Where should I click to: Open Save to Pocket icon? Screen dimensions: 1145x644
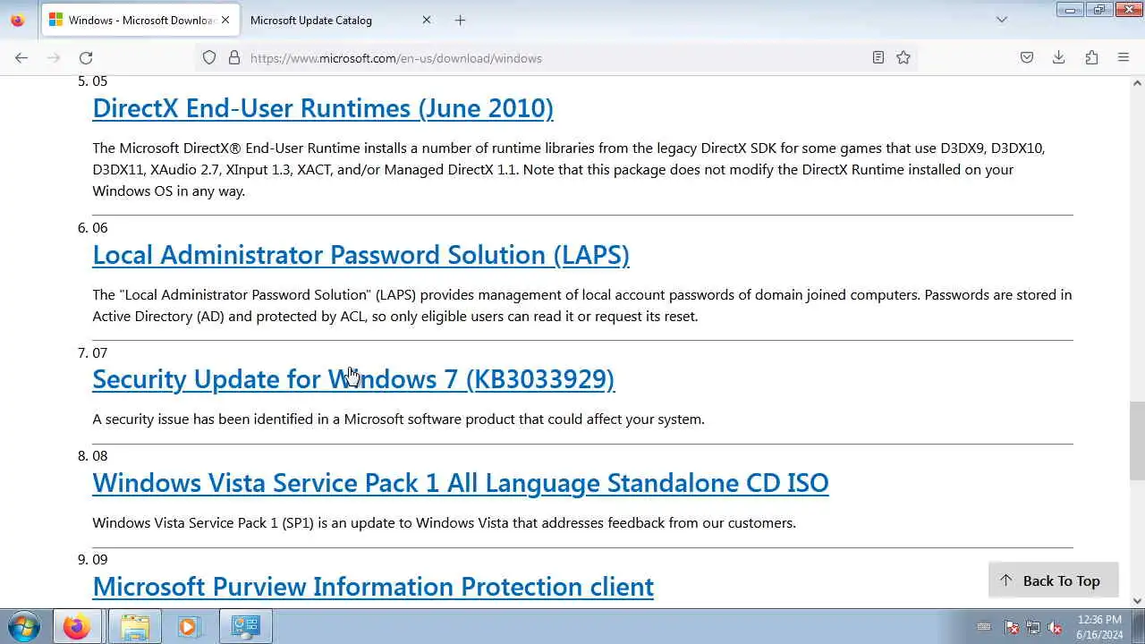coord(1027,57)
